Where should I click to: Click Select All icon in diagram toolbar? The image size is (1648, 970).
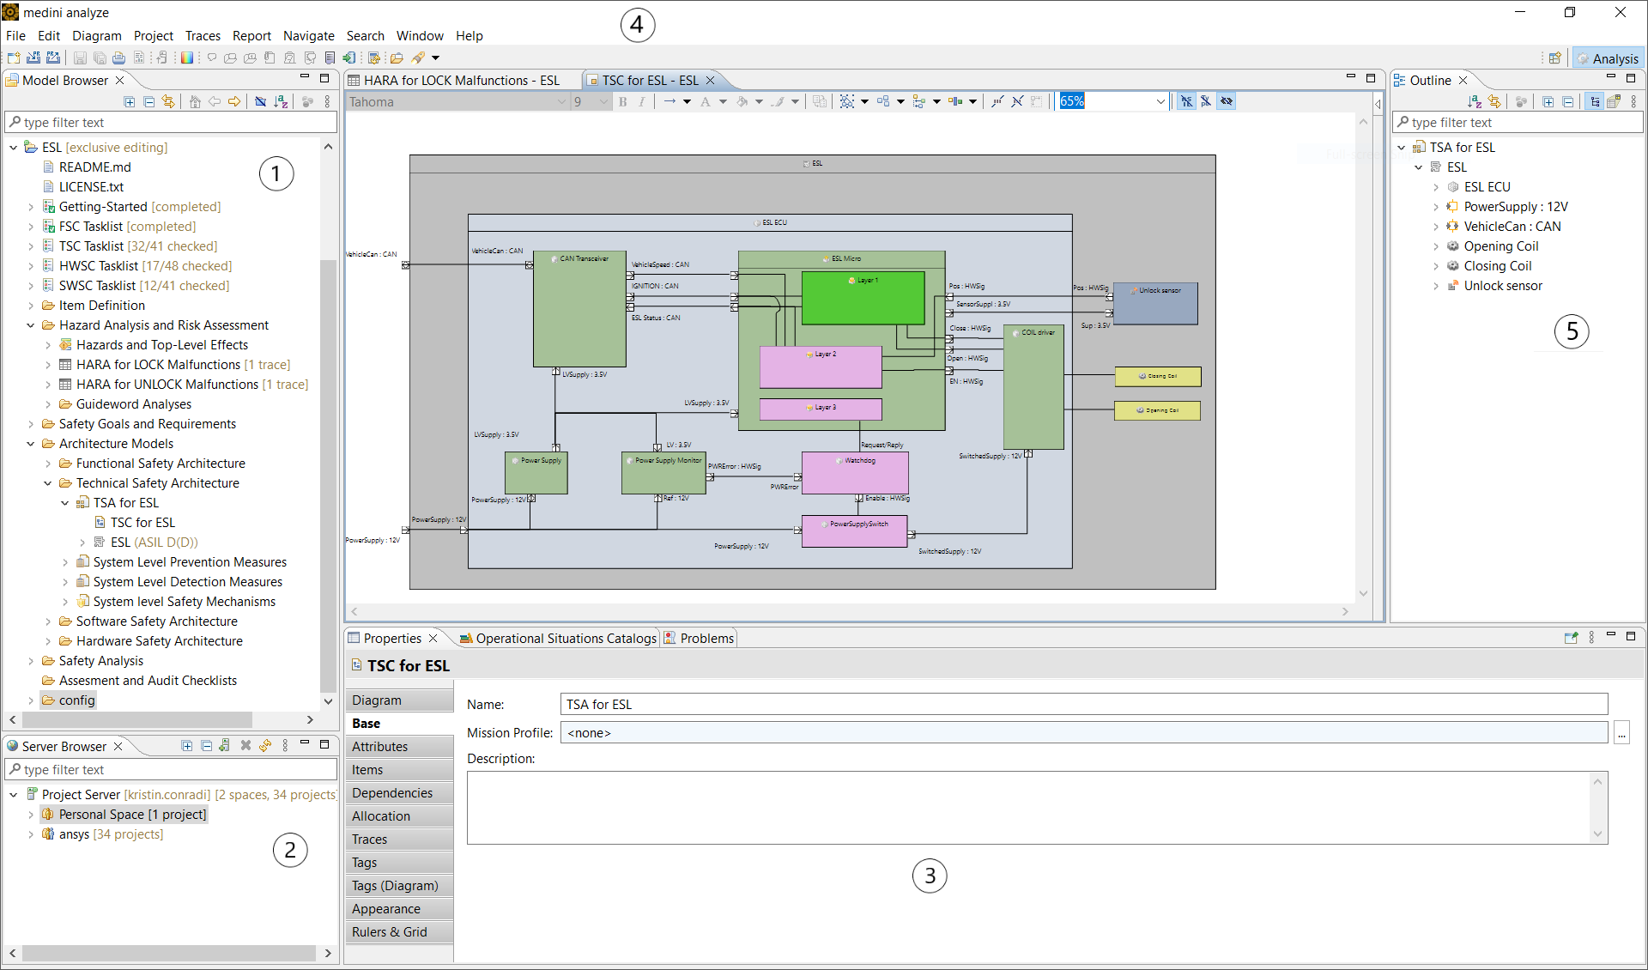tap(847, 101)
